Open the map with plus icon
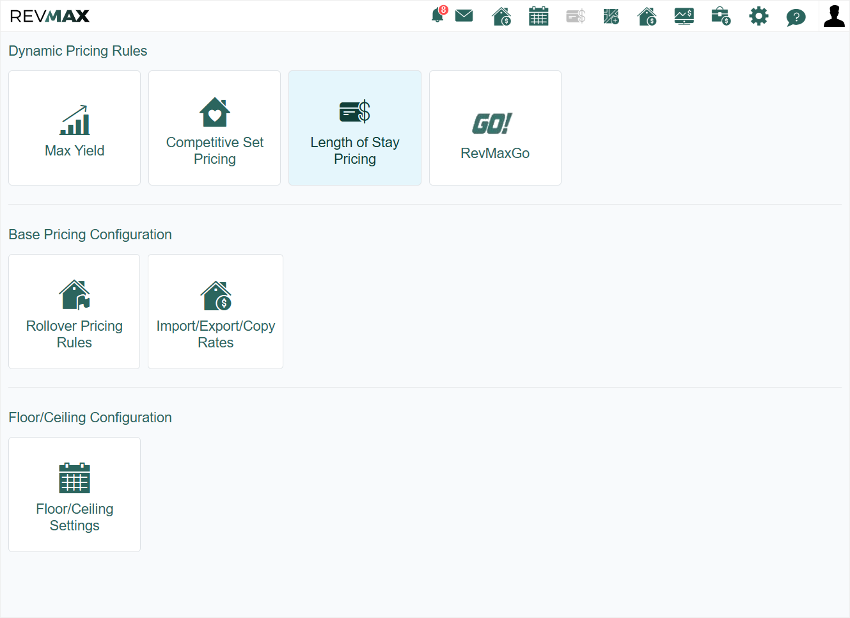The height and width of the screenshot is (618, 850). (611, 16)
